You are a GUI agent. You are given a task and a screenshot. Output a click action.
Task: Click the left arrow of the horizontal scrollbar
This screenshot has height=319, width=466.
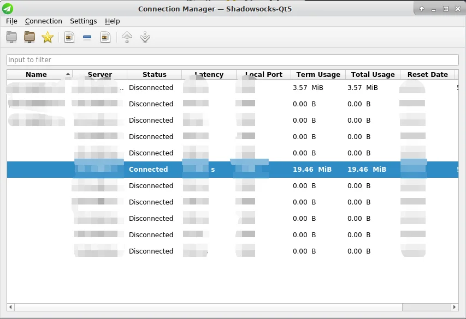(11, 307)
